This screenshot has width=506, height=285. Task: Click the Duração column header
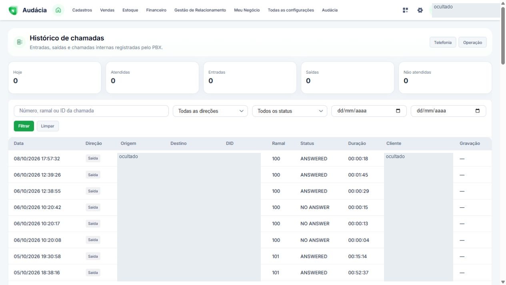pos(357,143)
